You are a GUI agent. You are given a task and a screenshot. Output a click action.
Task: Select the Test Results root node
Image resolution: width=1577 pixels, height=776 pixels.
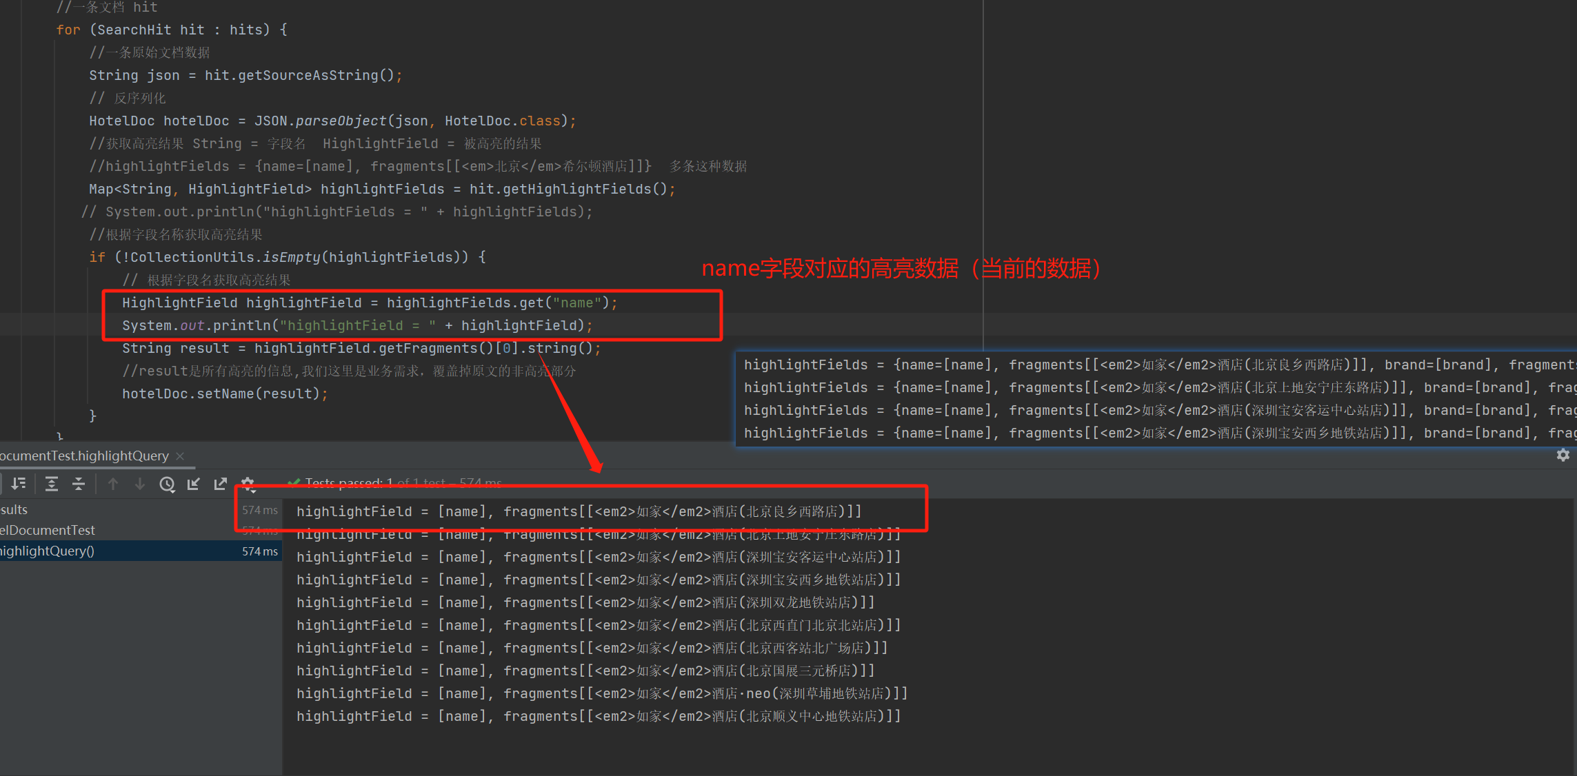(14, 509)
